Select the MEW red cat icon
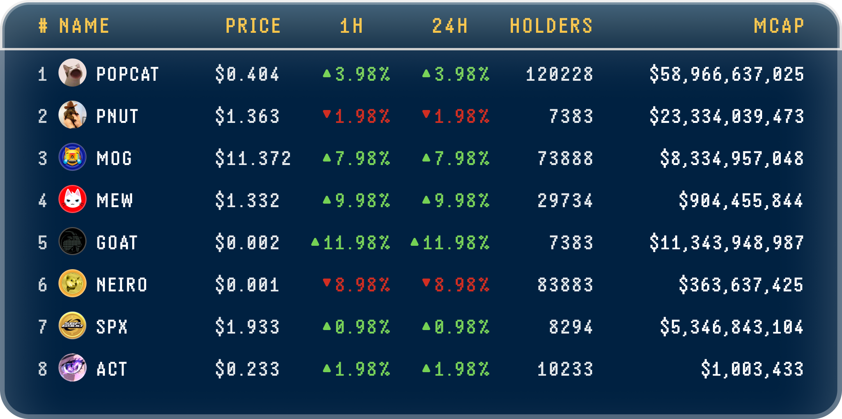The width and height of the screenshot is (842, 419). (x=73, y=199)
